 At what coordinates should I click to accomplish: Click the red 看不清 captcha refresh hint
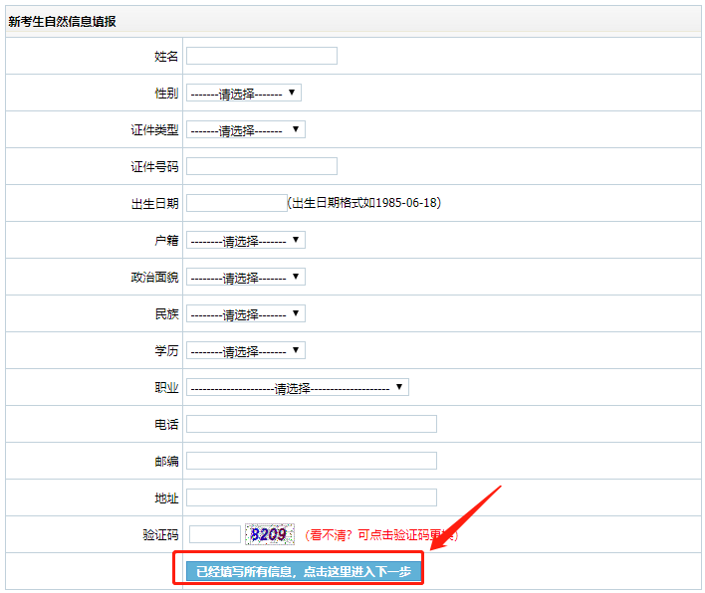(380, 535)
